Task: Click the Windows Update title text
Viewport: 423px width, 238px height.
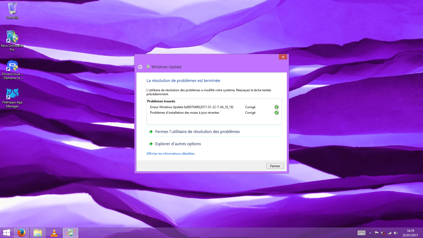Action: pos(167,67)
